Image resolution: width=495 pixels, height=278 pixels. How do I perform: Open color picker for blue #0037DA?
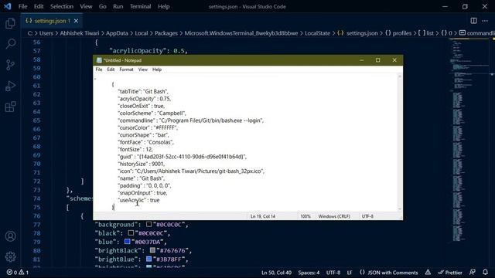click(127, 242)
